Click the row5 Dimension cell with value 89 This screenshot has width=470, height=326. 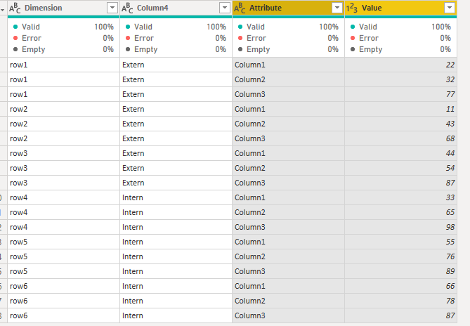tap(63, 271)
